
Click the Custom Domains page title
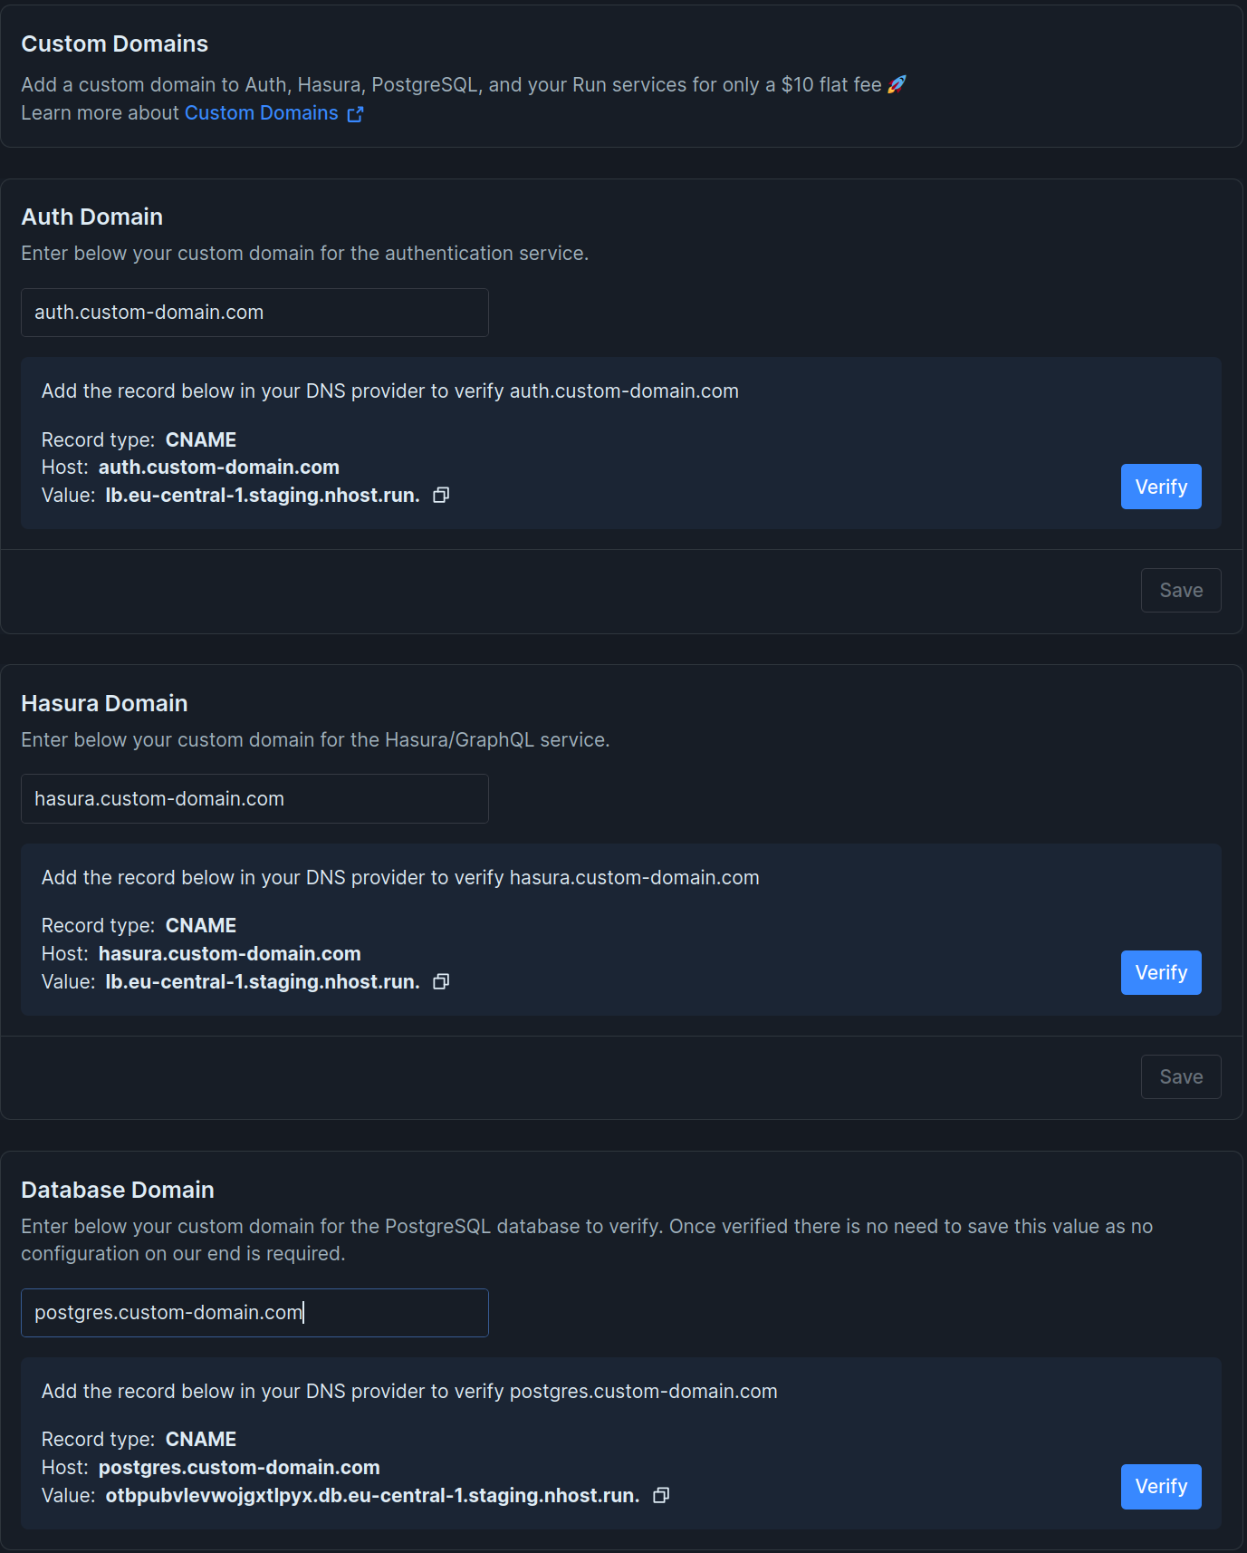pos(114,43)
